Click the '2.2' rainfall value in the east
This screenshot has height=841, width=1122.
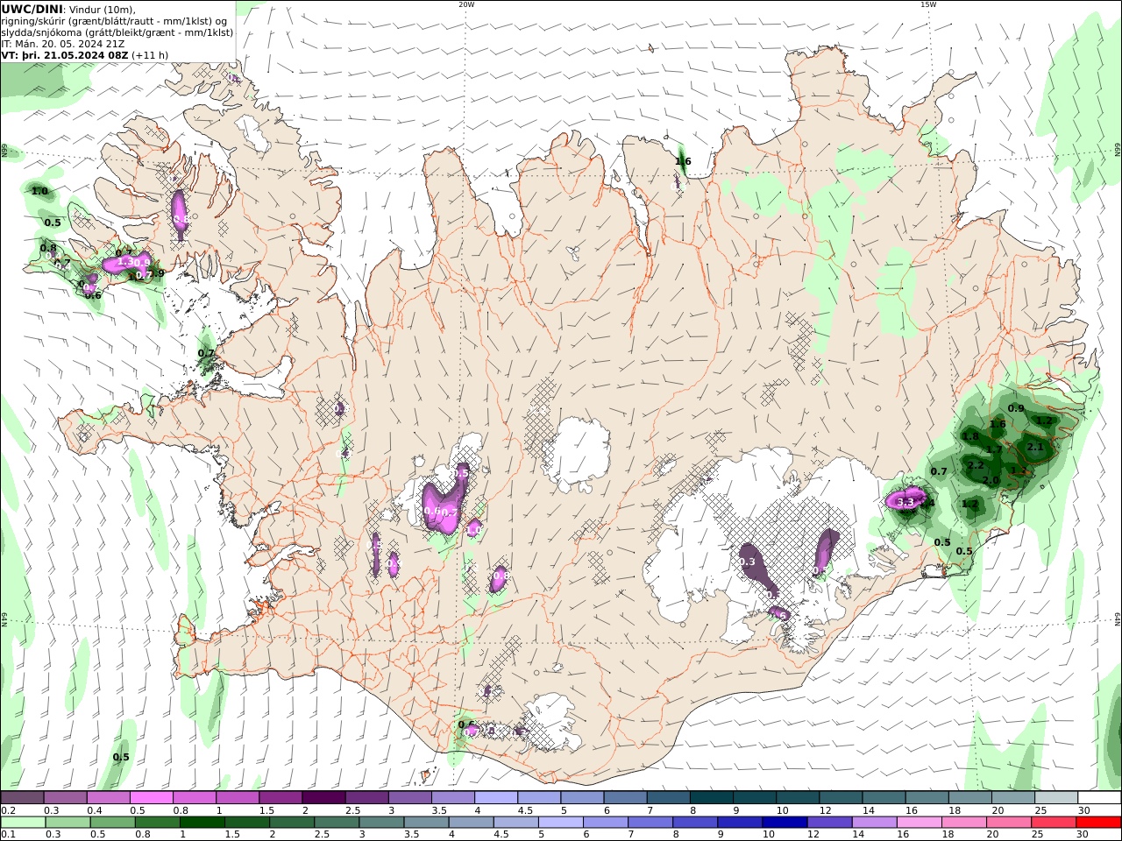[x=976, y=465]
